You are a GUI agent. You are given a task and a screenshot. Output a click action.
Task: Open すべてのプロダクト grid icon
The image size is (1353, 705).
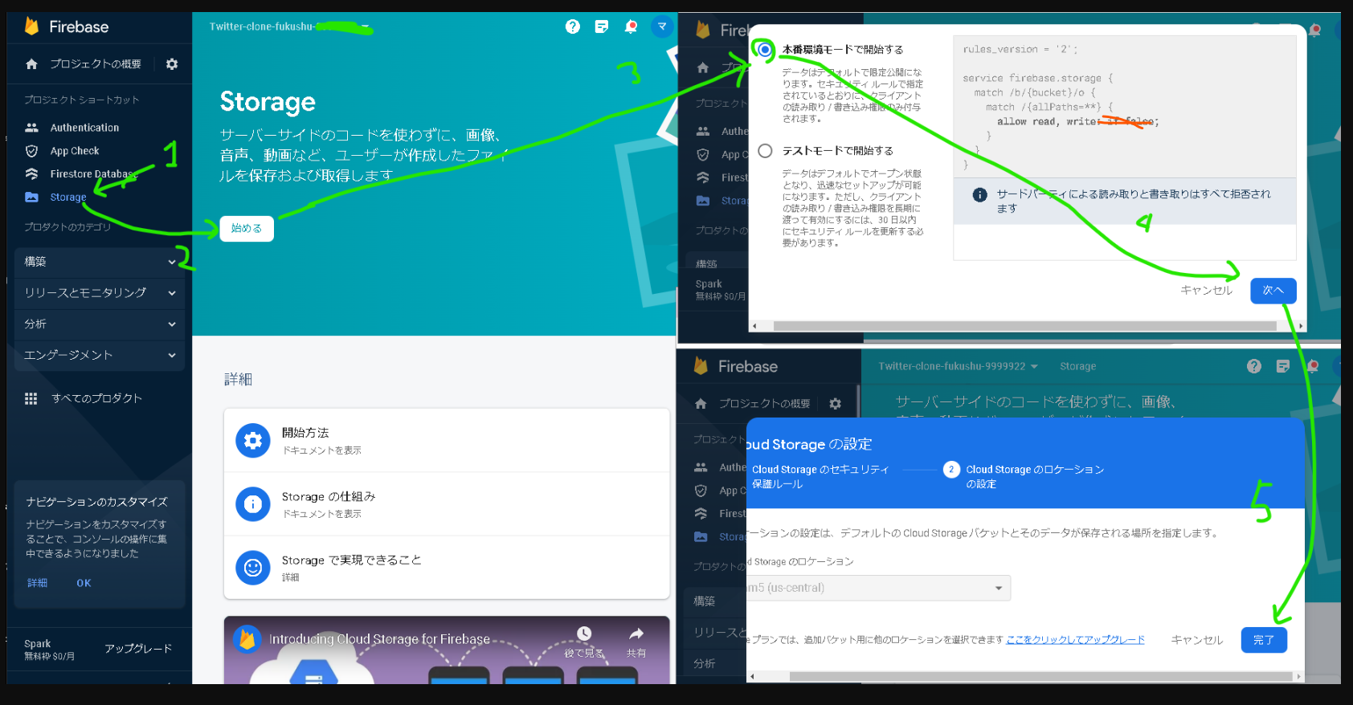pyautogui.click(x=31, y=398)
